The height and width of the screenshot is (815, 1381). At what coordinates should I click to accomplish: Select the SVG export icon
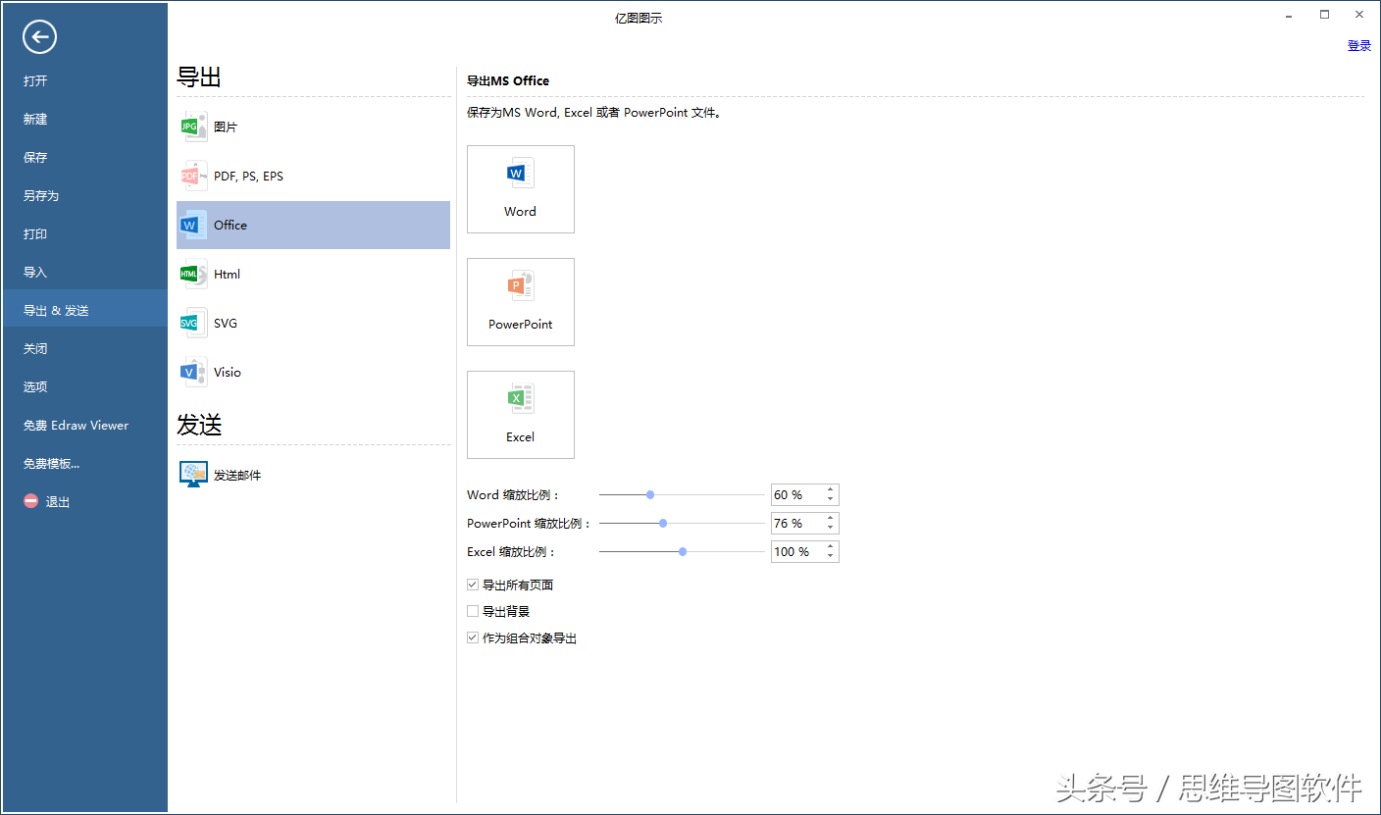(x=193, y=323)
